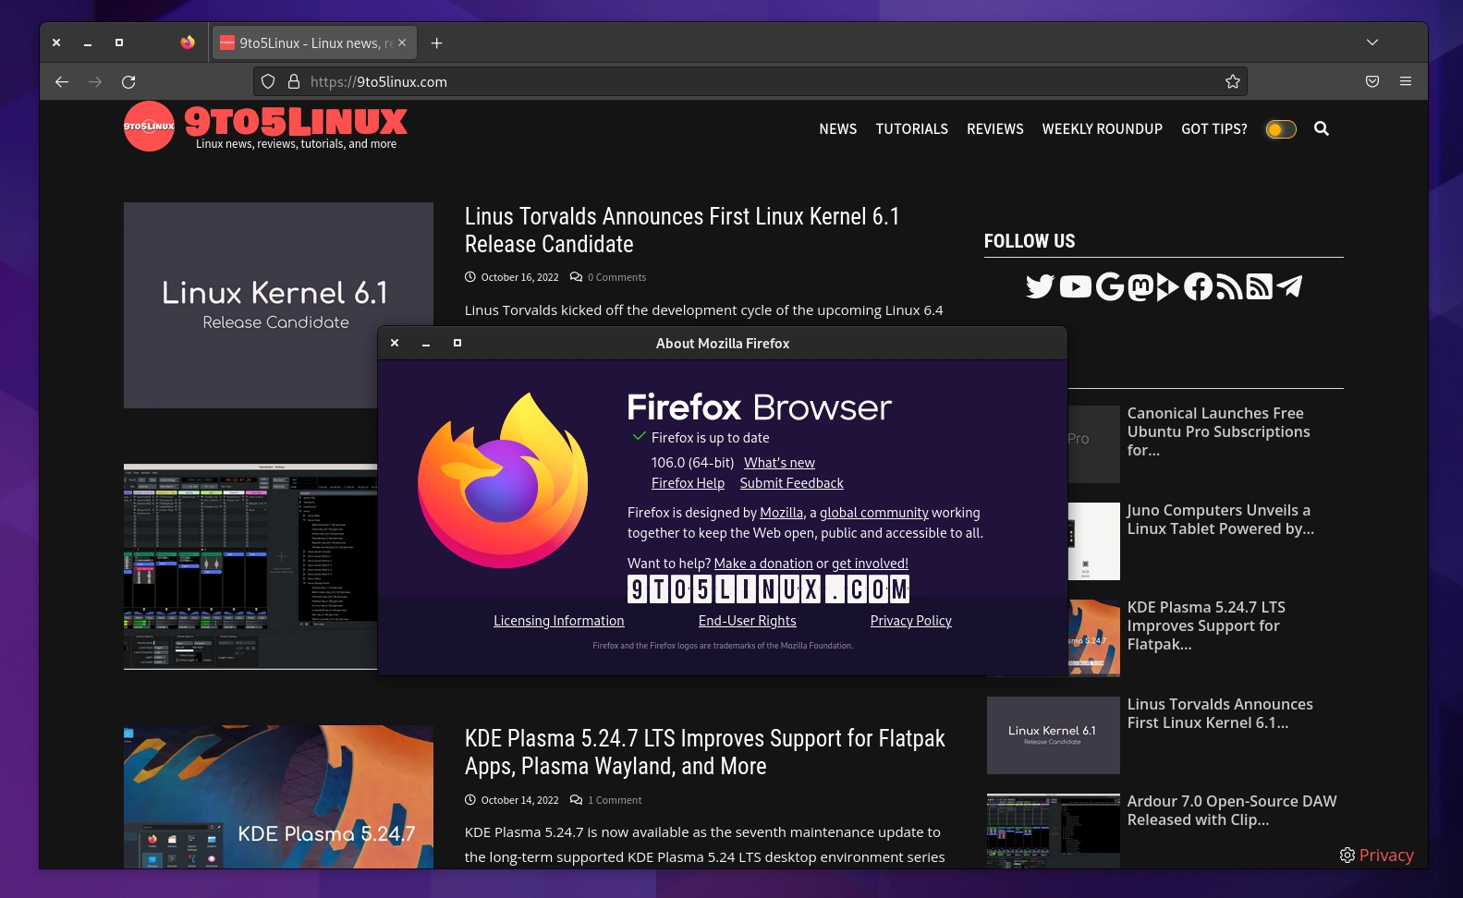Open the tracking protection shield icon
Viewport: 1463px width, 898px height.
(x=268, y=81)
